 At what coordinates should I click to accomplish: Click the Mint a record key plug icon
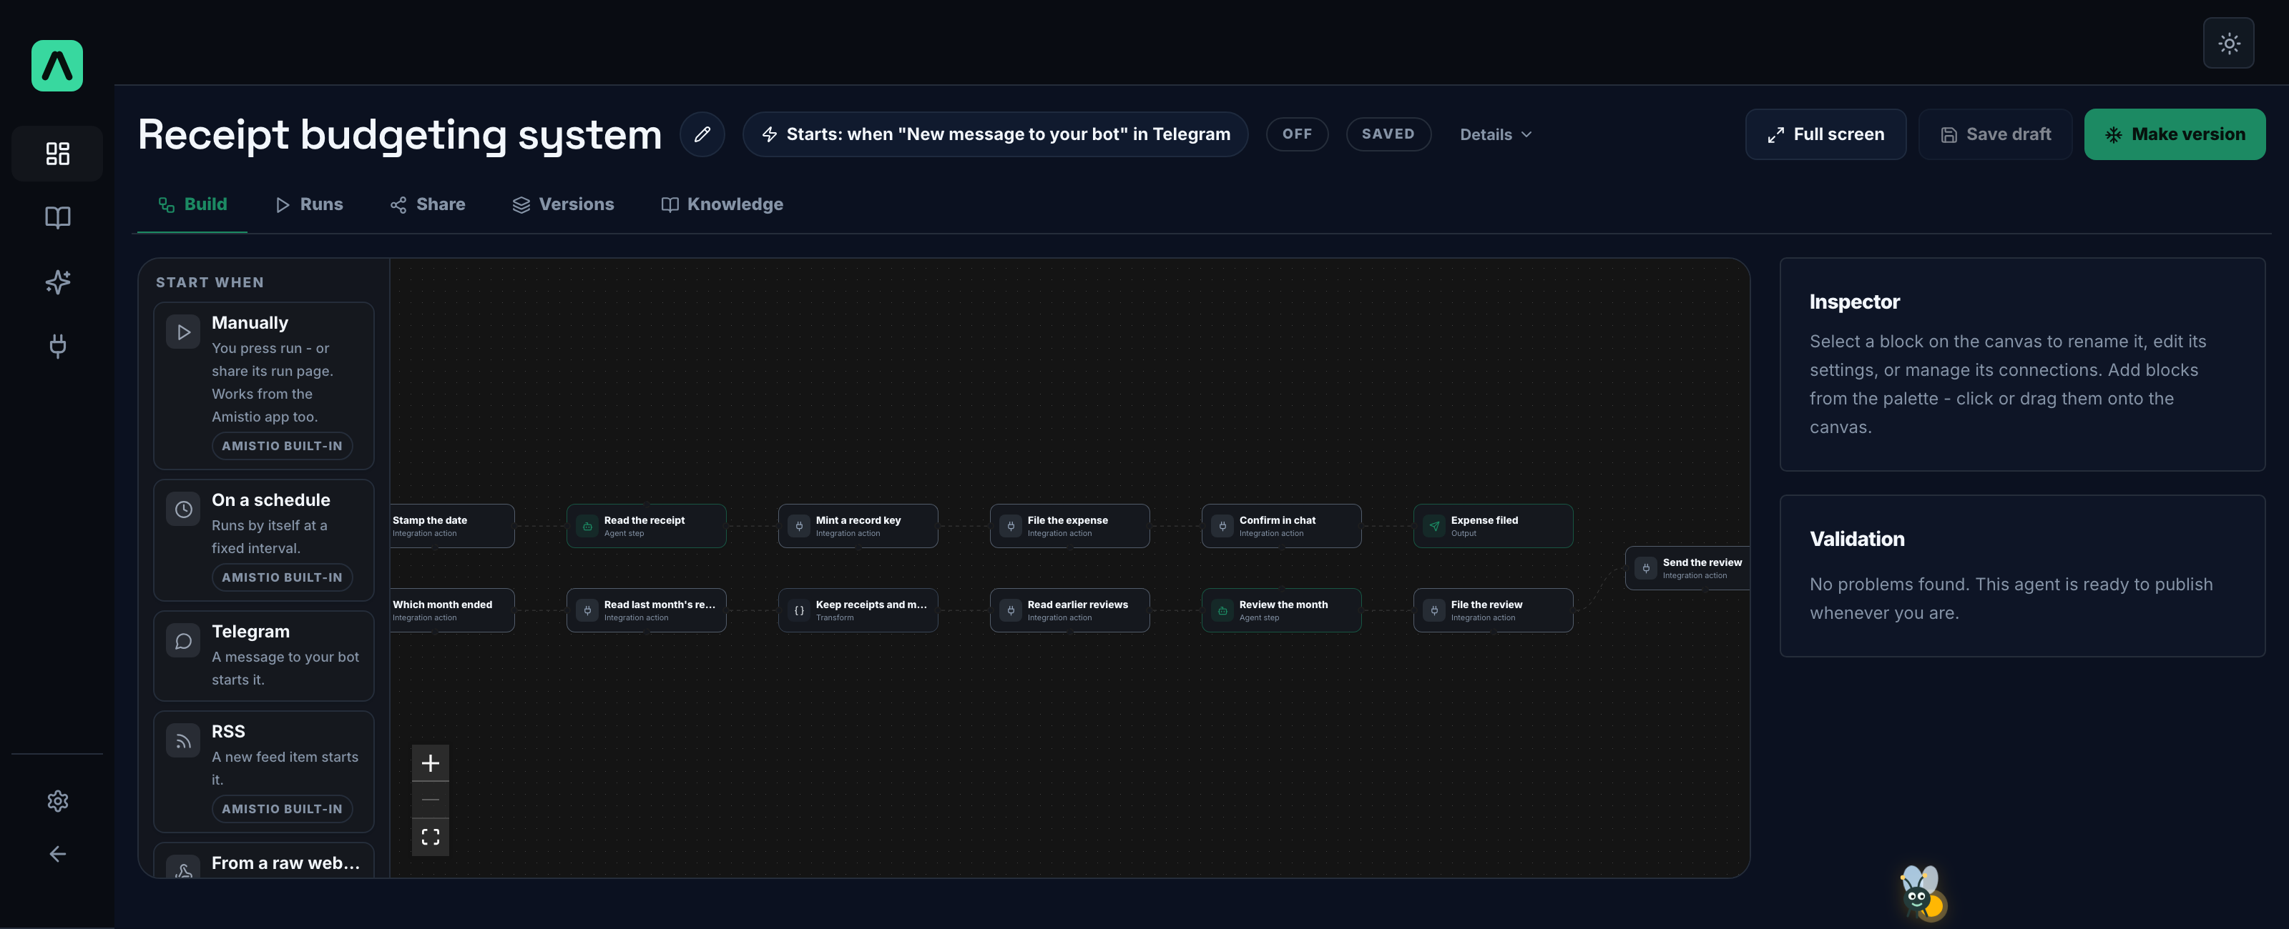pyautogui.click(x=799, y=526)
